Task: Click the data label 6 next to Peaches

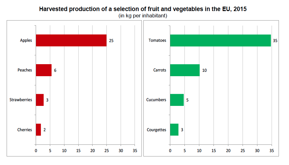Action: 55,70
